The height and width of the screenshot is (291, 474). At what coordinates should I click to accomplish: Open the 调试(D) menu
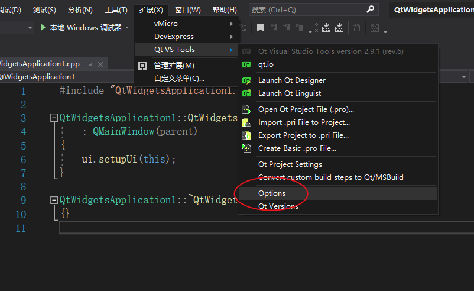pos(10,10)
